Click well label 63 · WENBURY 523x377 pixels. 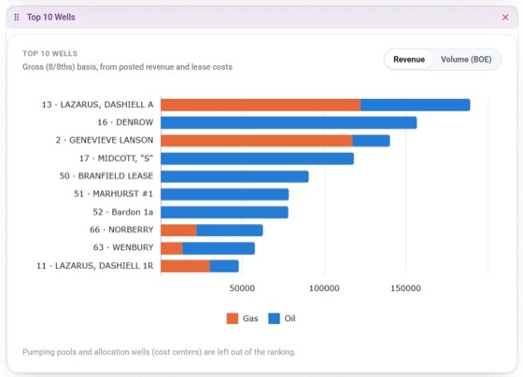tap(123, 247)
